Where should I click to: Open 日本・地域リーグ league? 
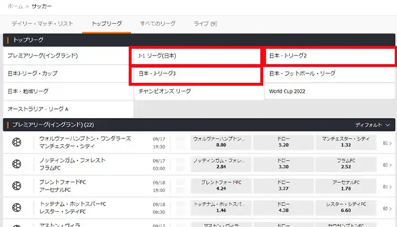point(68,91)
